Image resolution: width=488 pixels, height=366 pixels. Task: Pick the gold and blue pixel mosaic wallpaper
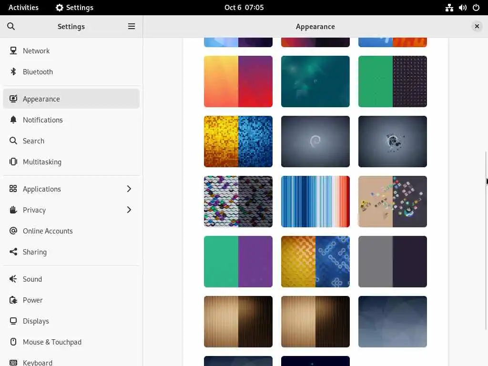click(x=238, y=141)
